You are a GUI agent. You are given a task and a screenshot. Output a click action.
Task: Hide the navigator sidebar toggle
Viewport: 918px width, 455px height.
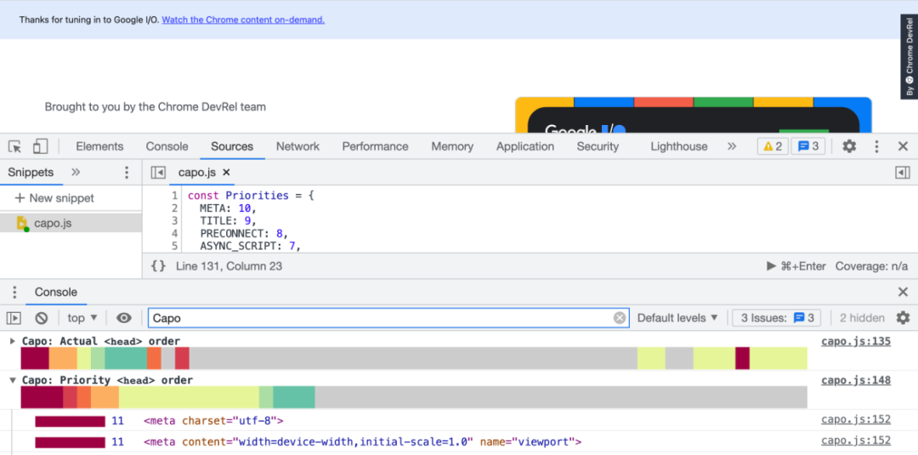tap(158, 172)
